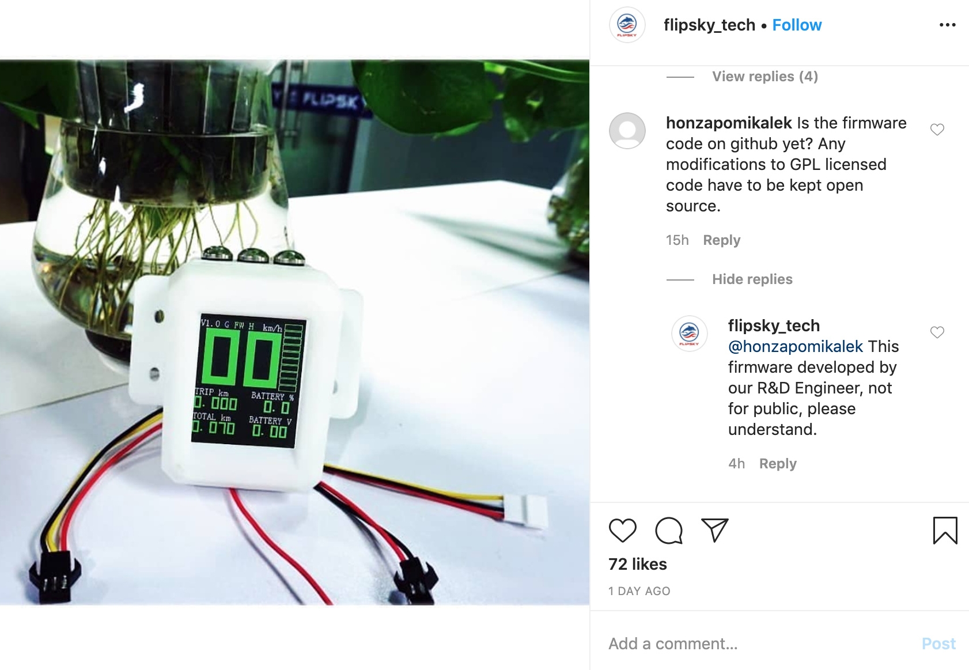Reply to honzapomikalek's comment
Viewport: 969px width, 670px height.
(722, 240)
